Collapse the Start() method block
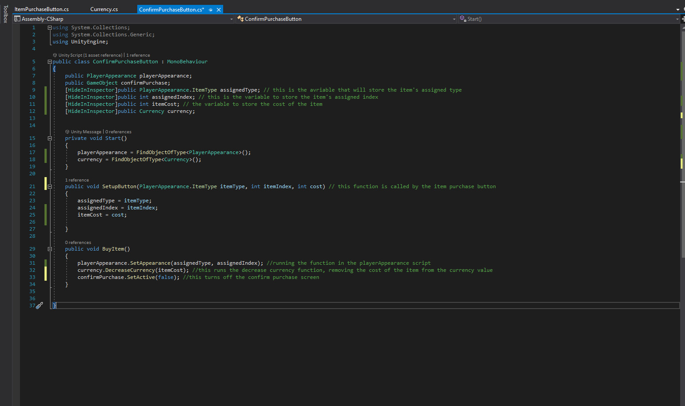Screen dimensions: 685x406 pyautogui.click(x=50, y=138)
